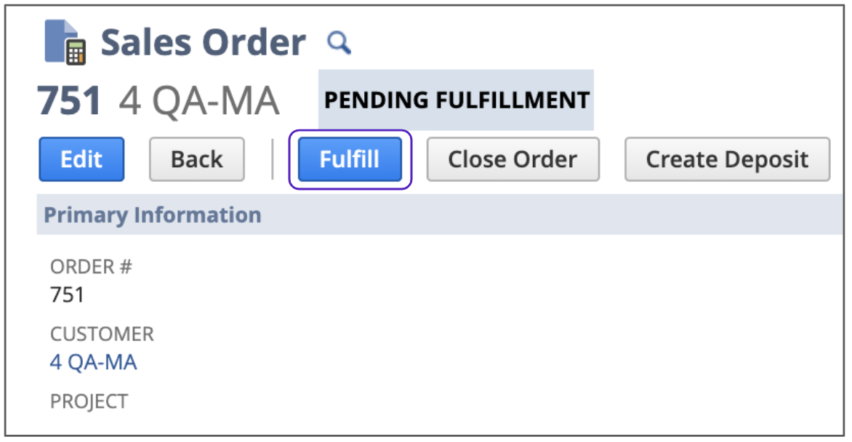Click the Close Order button
852x442 pixels.
click(x=513, y=159)
